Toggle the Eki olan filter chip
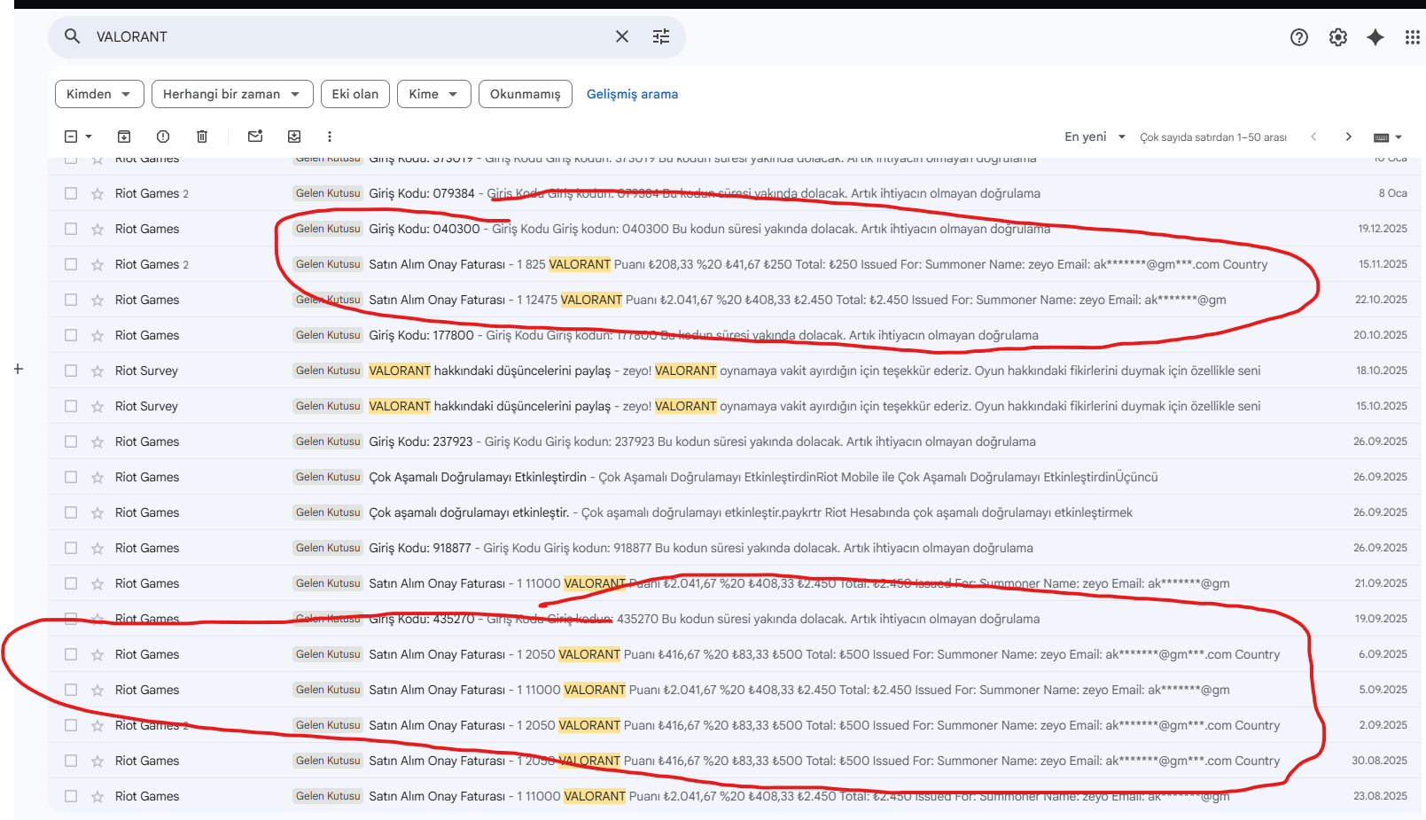The width and height of the screenshot is (1426, 820). pyautogui.click(x=355, y=94)
